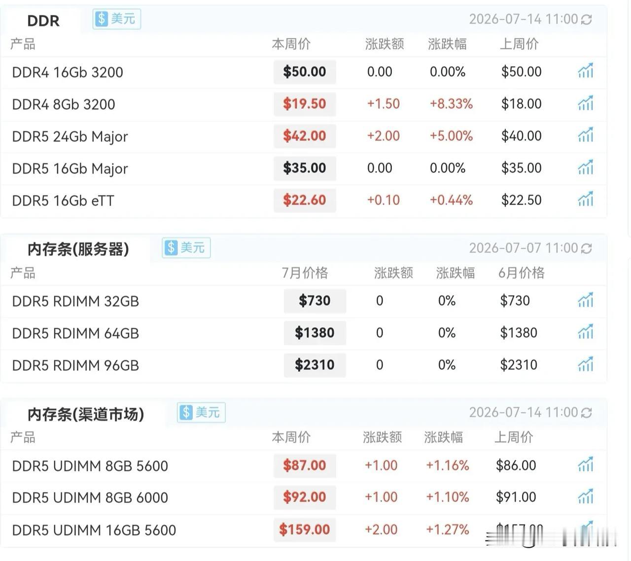Click the $87.00 current week price
The image size is (631, 561).
pyautogui.click(x=305, y=465)
